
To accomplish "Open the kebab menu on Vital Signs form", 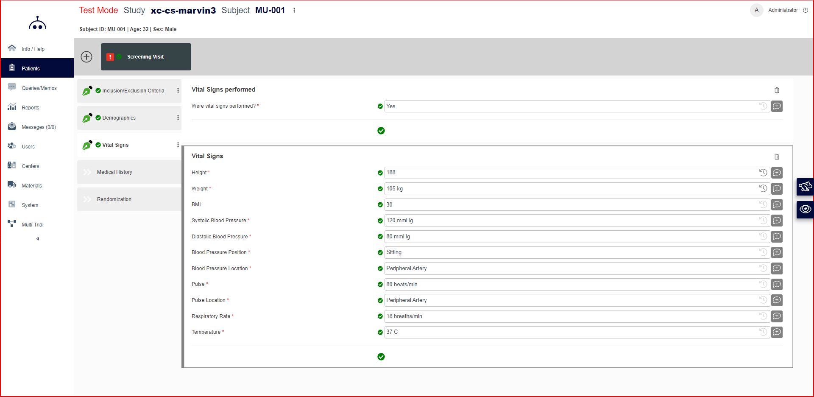I will point(178,145).
